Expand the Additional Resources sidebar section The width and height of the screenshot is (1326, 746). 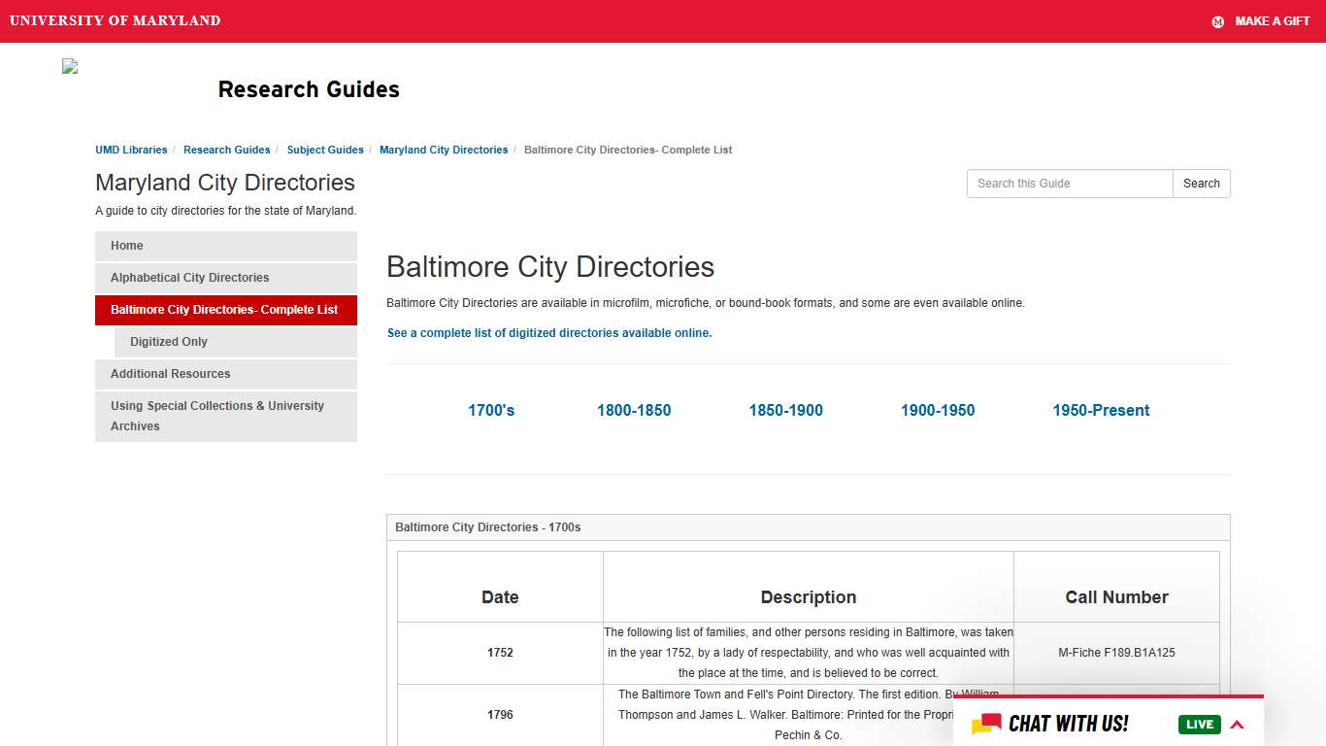(x=170, y=374)
